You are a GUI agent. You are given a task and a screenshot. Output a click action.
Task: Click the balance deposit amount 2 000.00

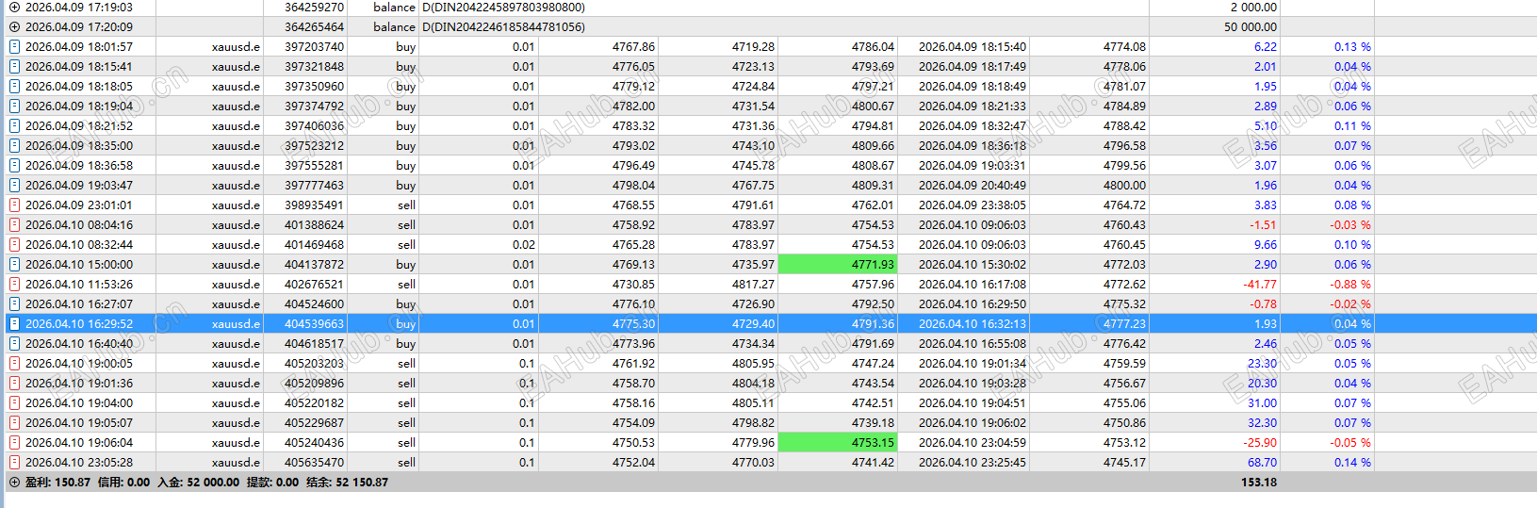(1253, 7)
